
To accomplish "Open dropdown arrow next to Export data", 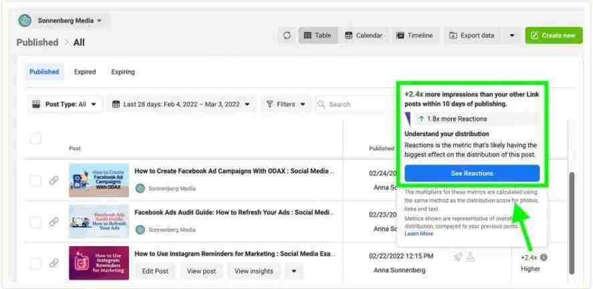I will click(x=511, y=35).
